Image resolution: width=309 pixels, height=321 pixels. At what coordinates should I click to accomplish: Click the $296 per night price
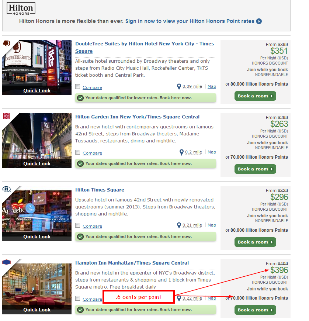tap(279, 197)
